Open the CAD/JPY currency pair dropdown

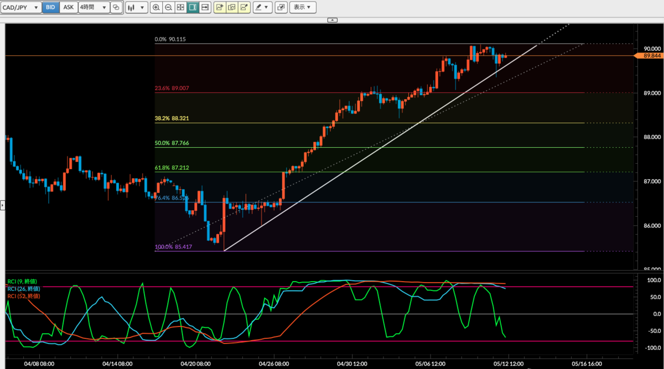(x=21, y=8)
